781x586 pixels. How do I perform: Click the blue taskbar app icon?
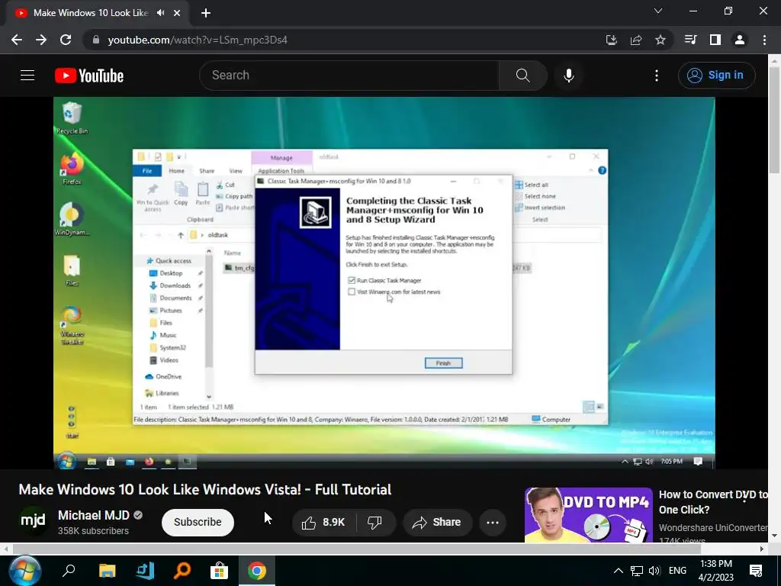coord(146,571)
